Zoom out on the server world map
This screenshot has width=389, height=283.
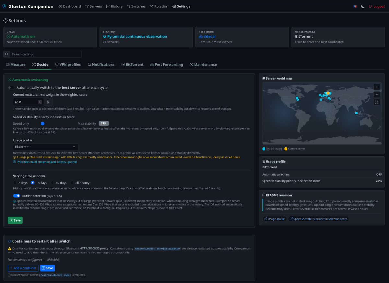click(x=376, y=94)
